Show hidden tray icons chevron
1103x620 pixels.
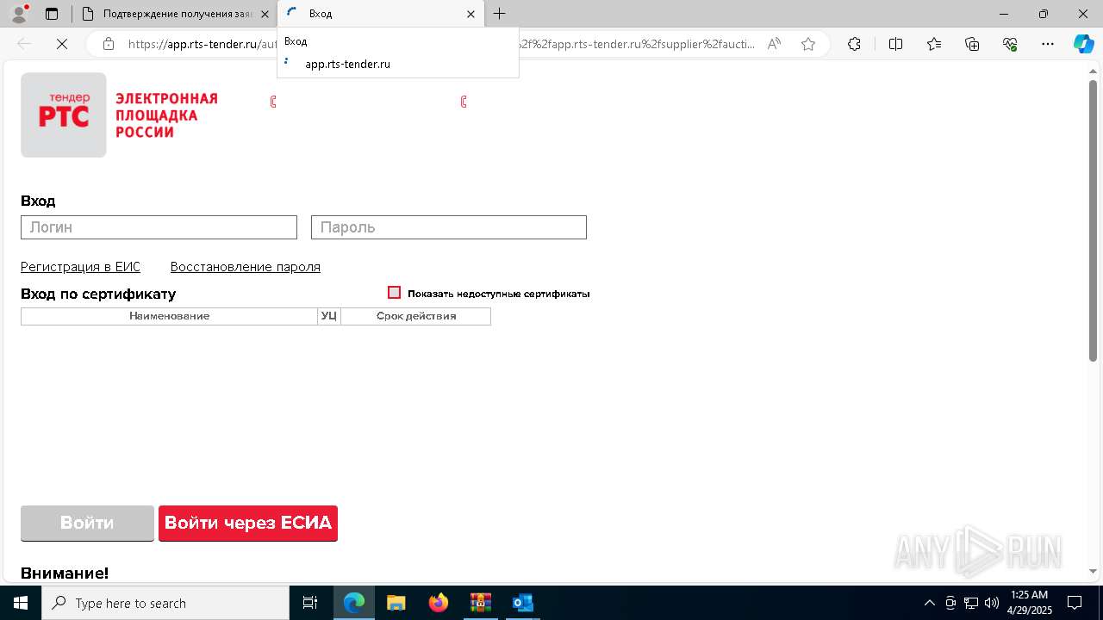pyautogui.click(x=929, y=603)
